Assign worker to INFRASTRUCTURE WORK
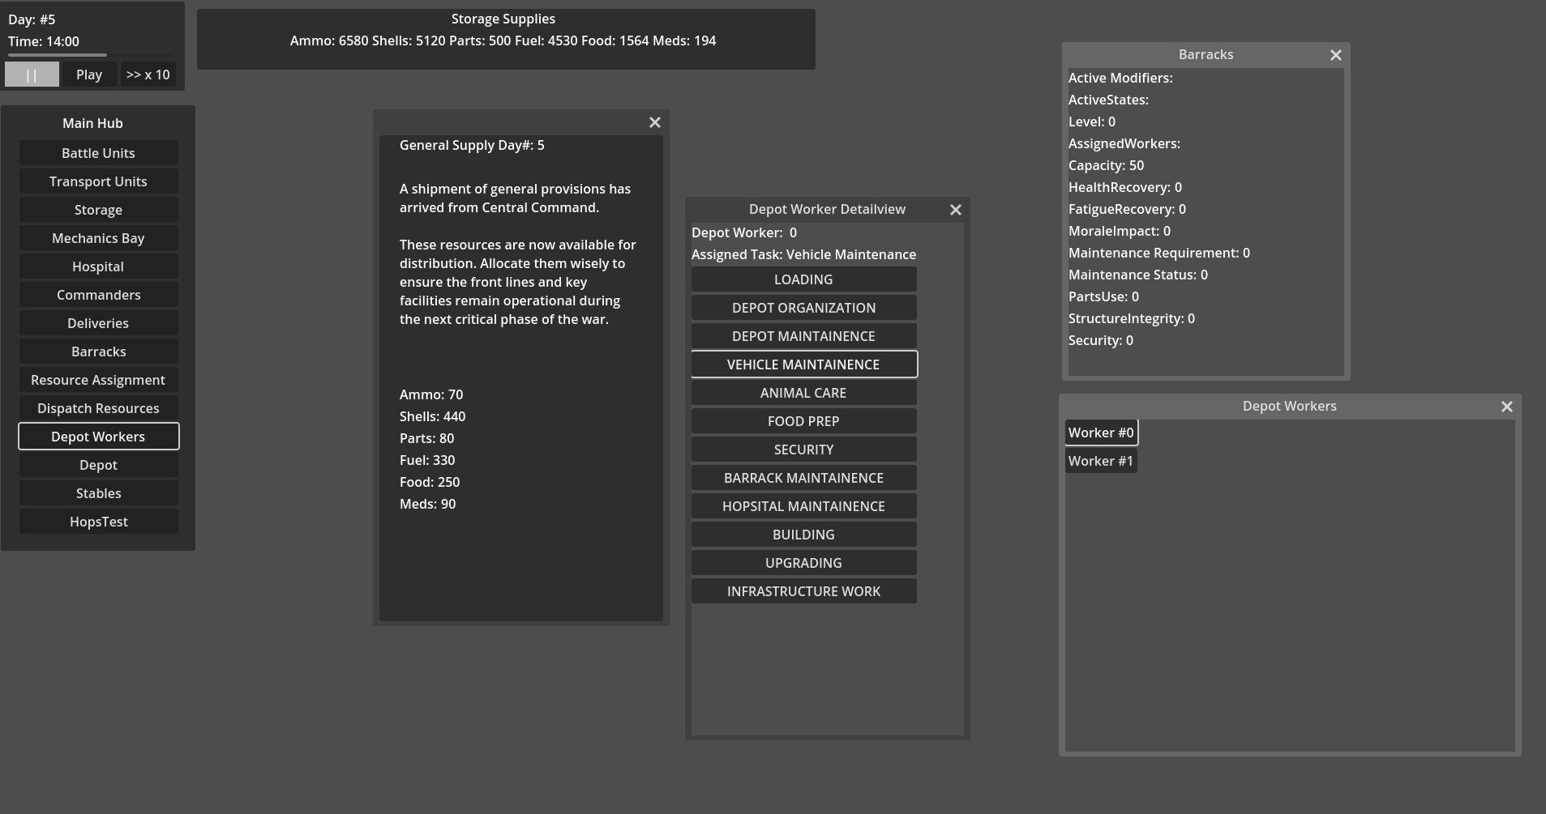The image size is (1546, 814). [803, 591]
